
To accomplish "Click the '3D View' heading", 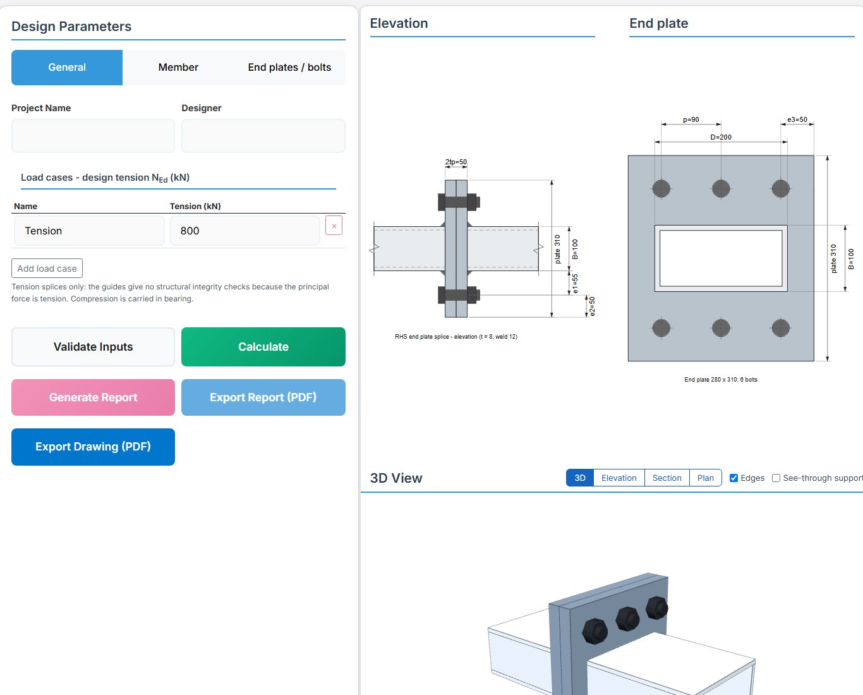I will tap(396, 478).
